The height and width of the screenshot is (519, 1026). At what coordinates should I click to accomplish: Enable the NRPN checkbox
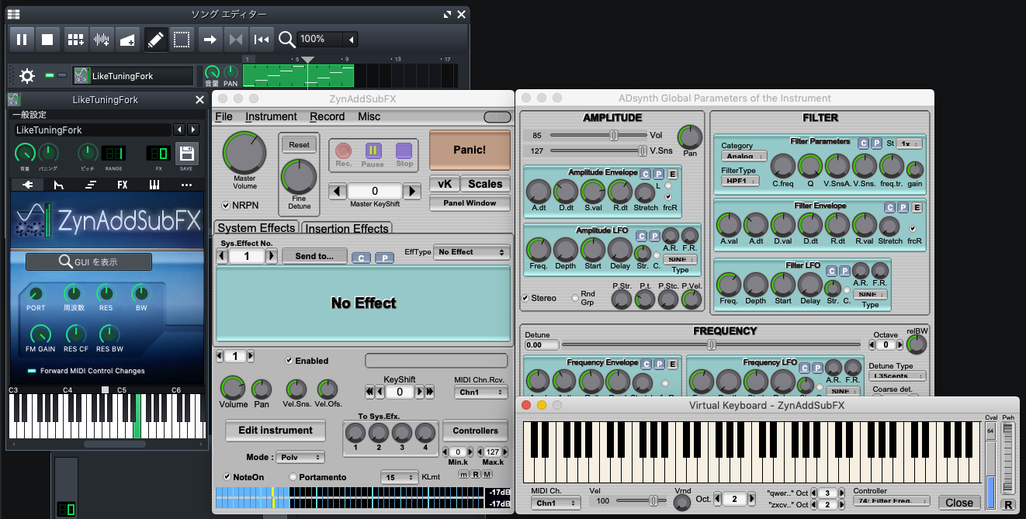[226, 206]
